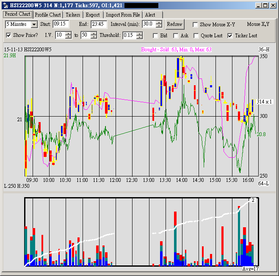Click the Mouse X,Y label

[258, 24]
